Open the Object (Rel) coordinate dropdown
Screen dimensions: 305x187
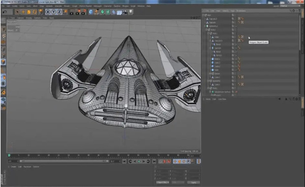click(x=163, y=182)
